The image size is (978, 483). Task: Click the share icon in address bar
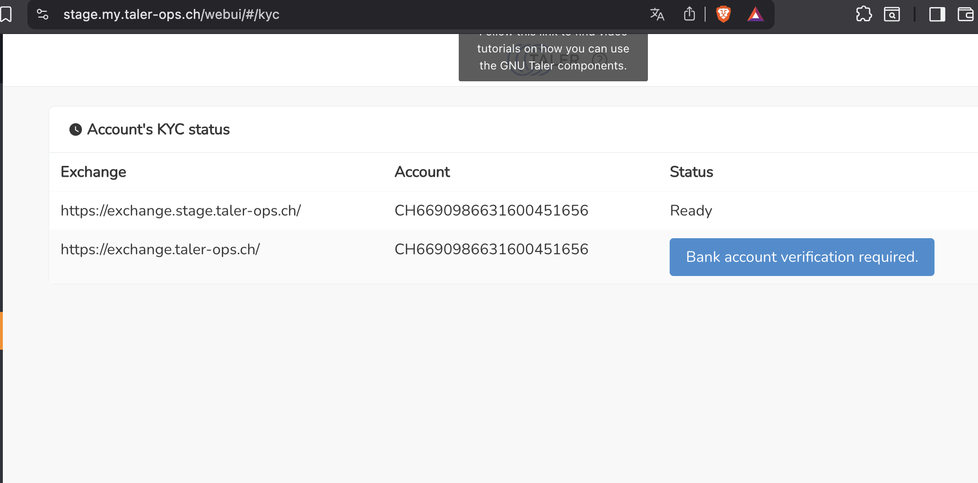point(690,14)
